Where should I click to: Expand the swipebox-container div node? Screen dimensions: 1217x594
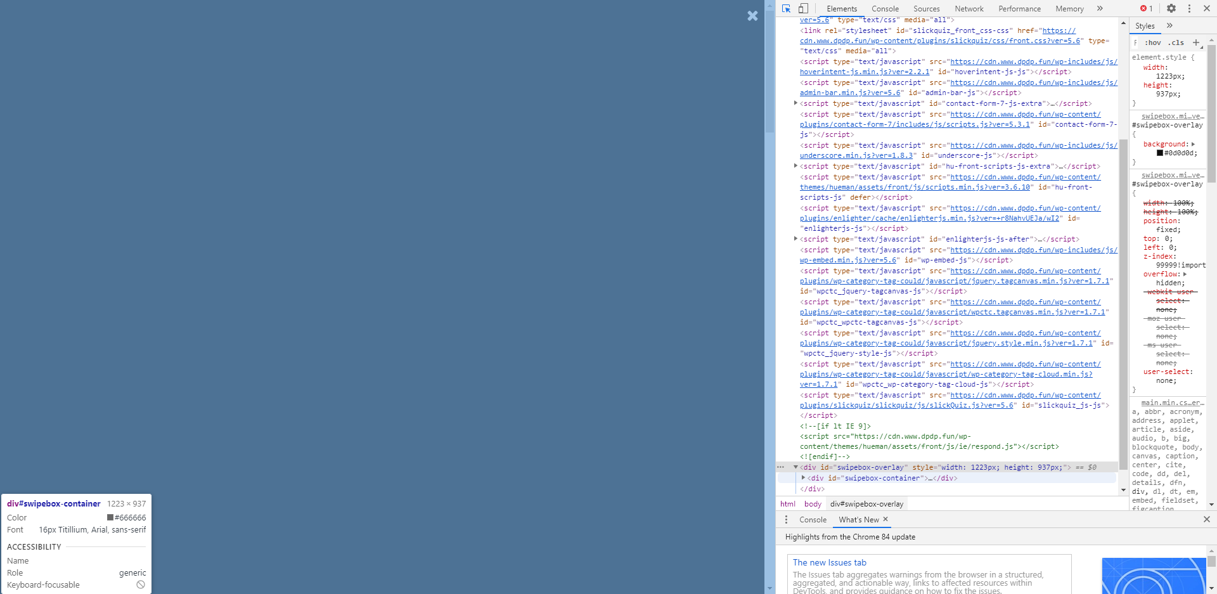click(803, 477)
